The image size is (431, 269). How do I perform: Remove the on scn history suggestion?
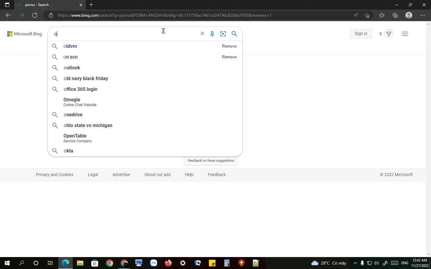229,57
